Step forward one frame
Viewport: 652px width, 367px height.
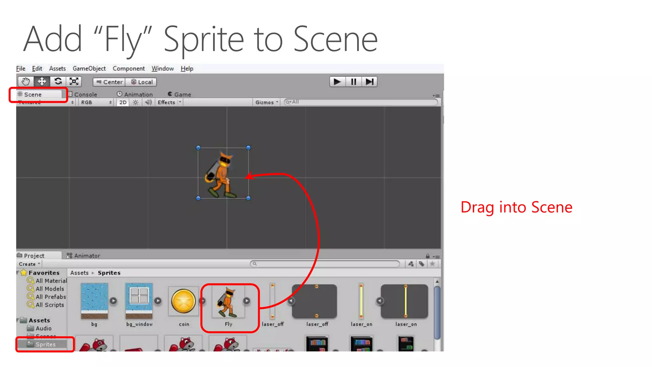pos(369,82)
